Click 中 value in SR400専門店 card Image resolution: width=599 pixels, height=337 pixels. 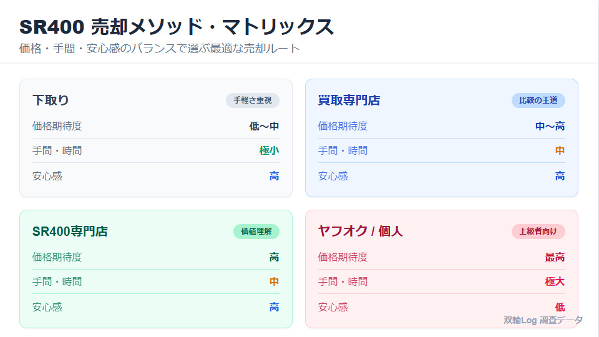tap(274, 281)
